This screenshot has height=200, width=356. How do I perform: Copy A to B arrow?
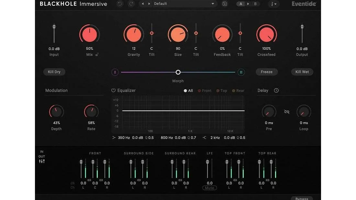248,4
